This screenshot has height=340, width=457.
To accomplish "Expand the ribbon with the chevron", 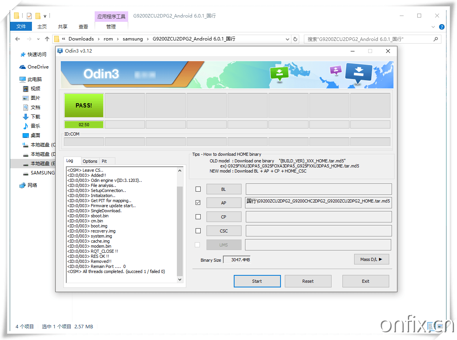I will tap(433, 27).
